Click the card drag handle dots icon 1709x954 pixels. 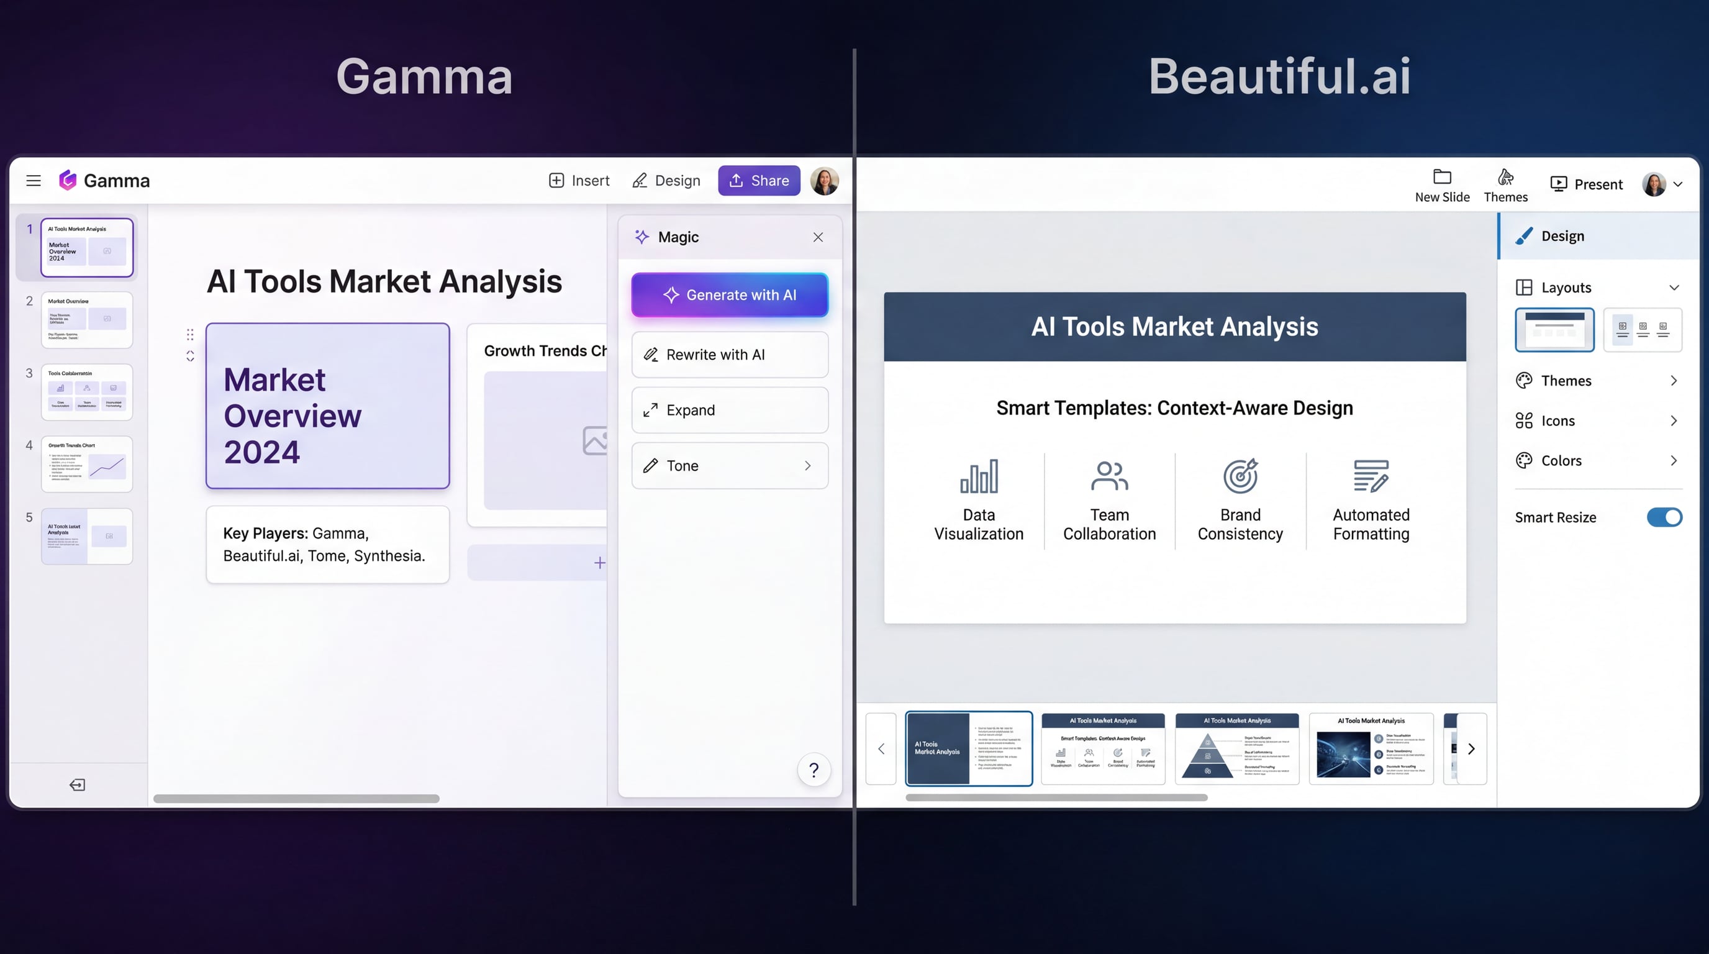point(191,334)
